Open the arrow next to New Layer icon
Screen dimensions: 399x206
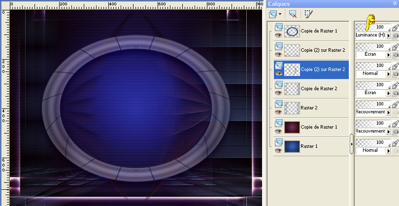pos(280,14)
